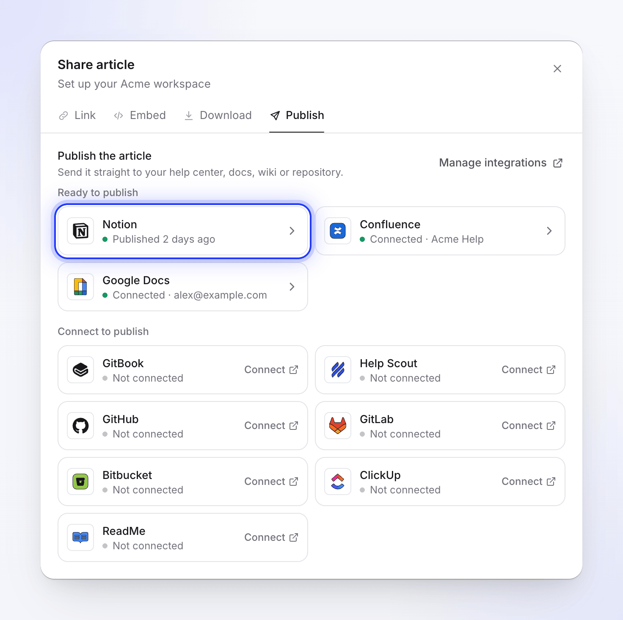The width and height of the screenshot is (623, 620).
Task: Click the Bitbucket logo icon
Action: [x=80, y=482]
